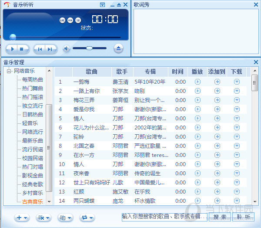Viewport: 261px width, 228px height.
Task: Click the volume slider handle
Action: point(89,48)
